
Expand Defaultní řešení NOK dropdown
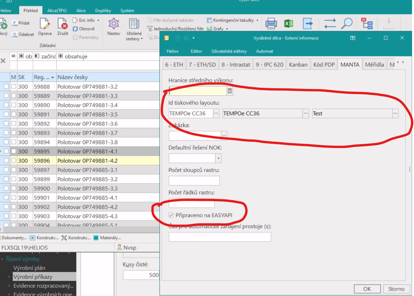pos(218,158)
